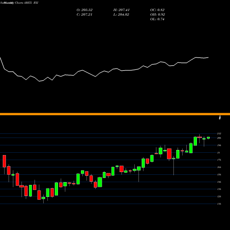The width and height of the screenshot is (230, 230).
Task: Click the "OC: 0.82" reading
Action: (157, 10)
